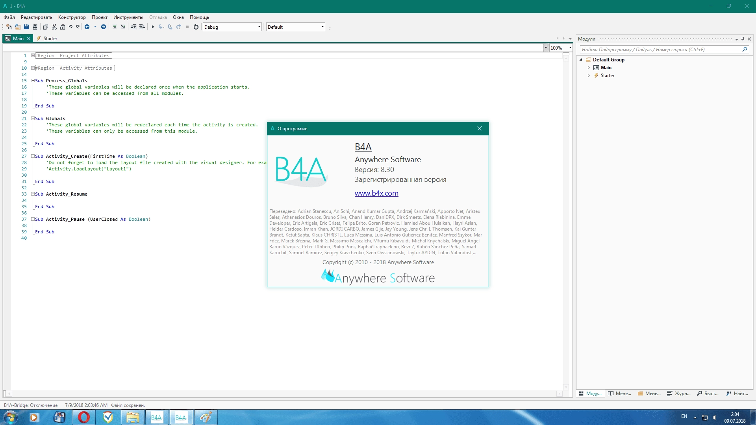
Task: Open the Помощь menu
Action: [x=199, y=17]
